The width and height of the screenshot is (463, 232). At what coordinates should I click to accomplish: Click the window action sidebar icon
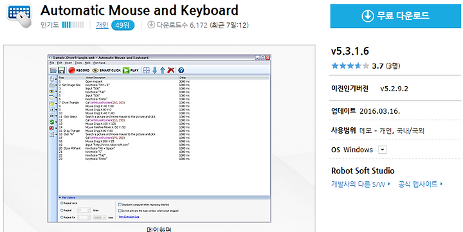[53, 98]
